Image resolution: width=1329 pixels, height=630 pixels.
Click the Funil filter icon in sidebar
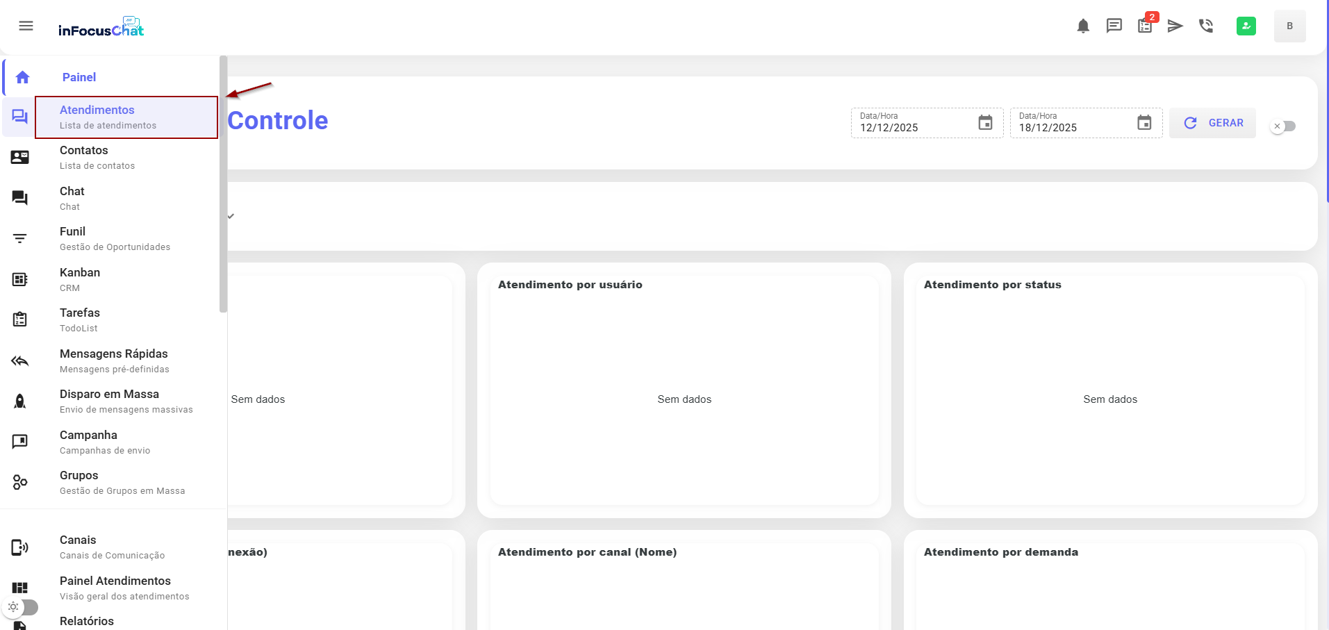pyautogui.click(x=20, y=239)
